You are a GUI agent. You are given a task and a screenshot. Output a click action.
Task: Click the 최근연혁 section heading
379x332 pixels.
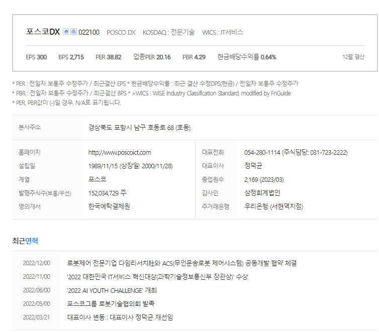click(25, 241)
